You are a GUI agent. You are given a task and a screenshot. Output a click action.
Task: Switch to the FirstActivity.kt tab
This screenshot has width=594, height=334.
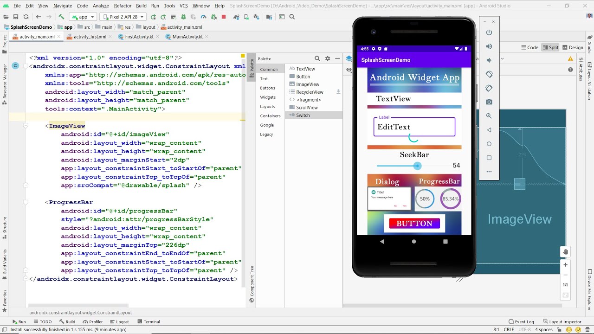[x=139, y=37]
